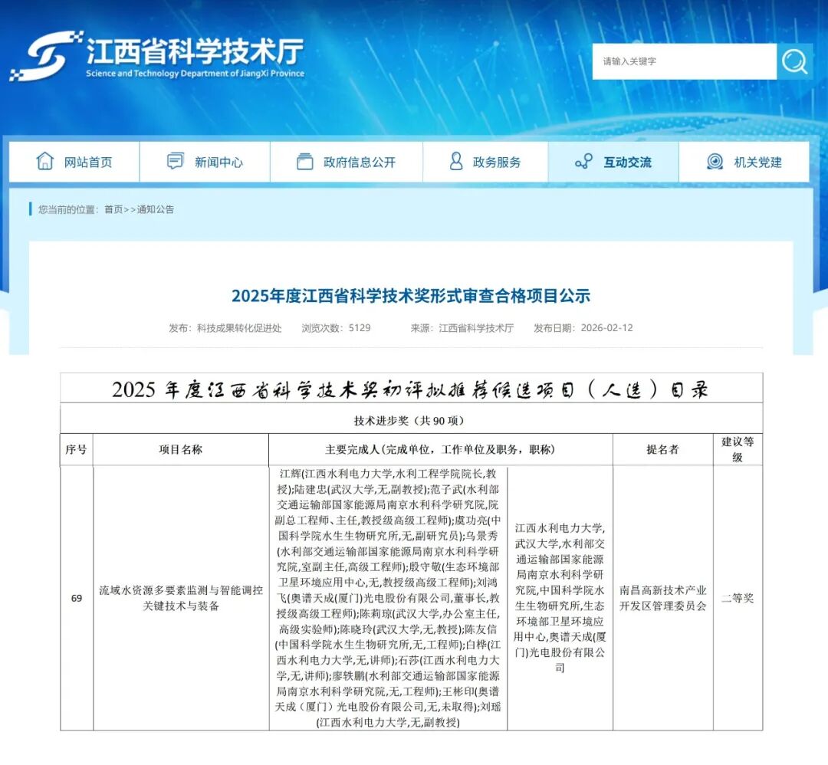The image size is (828, 765).
Task: Click the 提名者 column header
Action: 662,450
